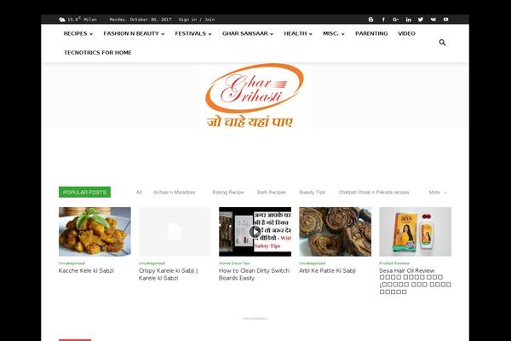
Task: Expand the Recipes menu
Action: tap(78, 33)
